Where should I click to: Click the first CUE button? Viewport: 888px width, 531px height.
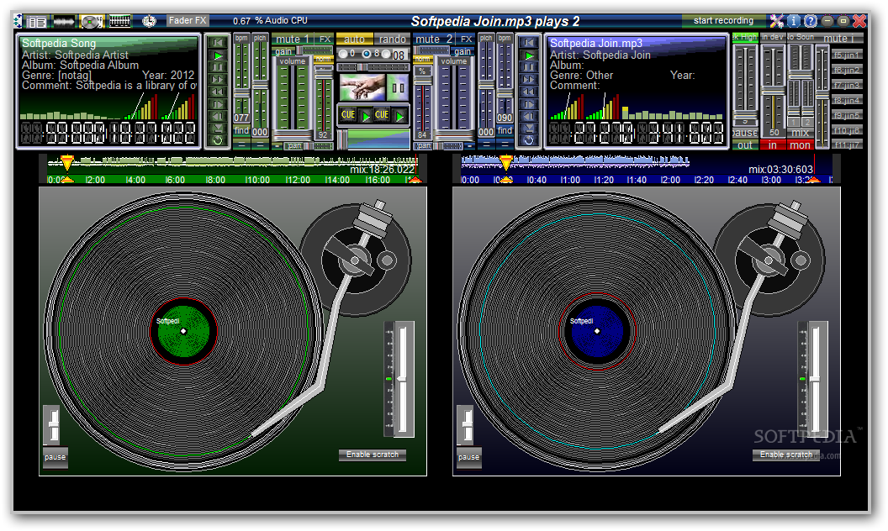pos(348,115)
